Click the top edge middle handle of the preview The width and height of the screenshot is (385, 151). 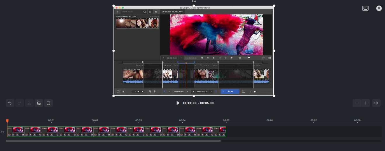194,6
